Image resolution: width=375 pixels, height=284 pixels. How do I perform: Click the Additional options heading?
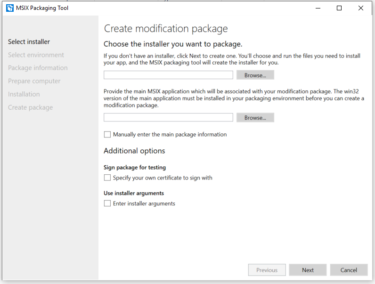coord(134,151)
